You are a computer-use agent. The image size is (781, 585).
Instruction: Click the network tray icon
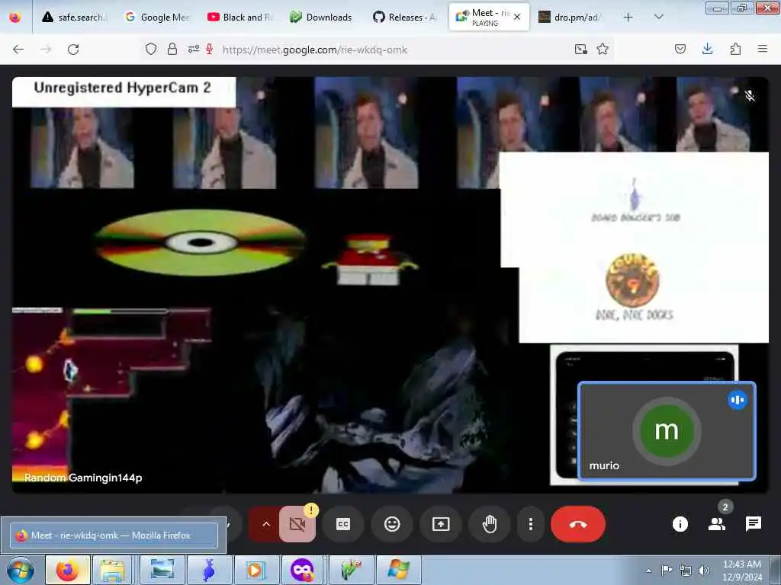click(686, 571)
